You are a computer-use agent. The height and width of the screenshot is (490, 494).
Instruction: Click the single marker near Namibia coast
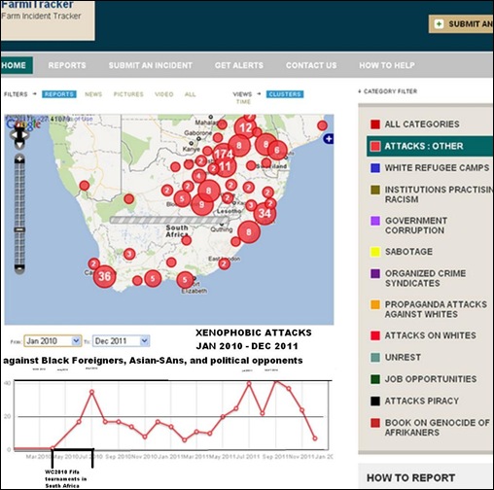(x=85, y=186)
